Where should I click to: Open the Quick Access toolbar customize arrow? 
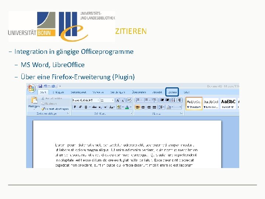60,86
